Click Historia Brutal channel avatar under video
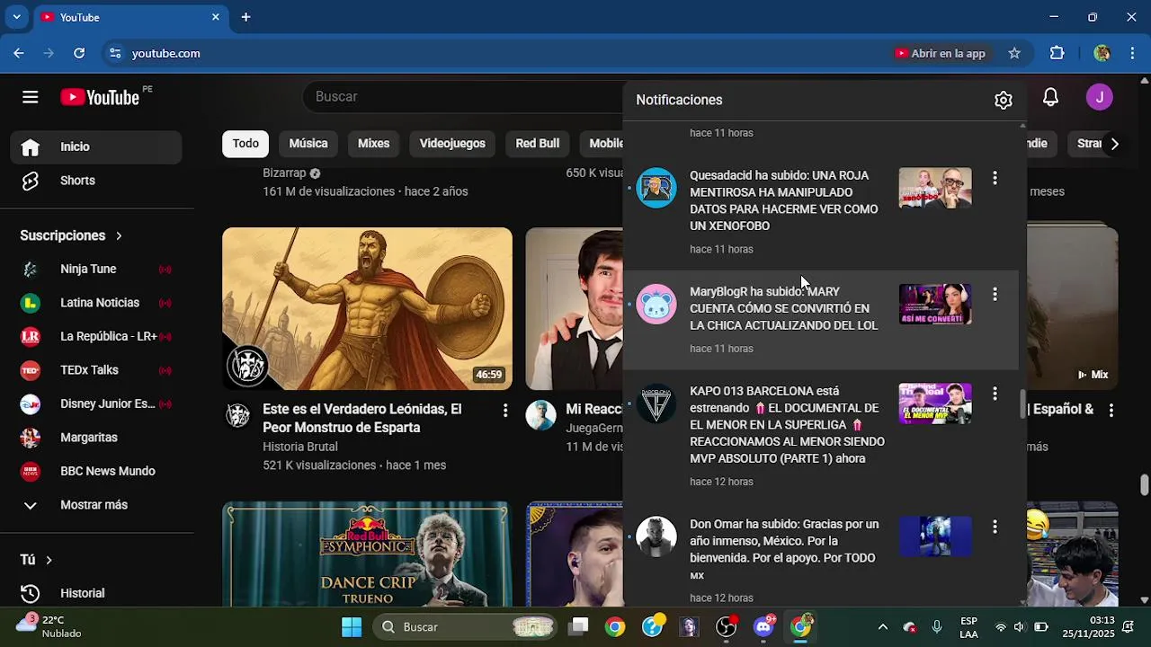This screenshot has height=647, width=1151. (x=237, y=415)
